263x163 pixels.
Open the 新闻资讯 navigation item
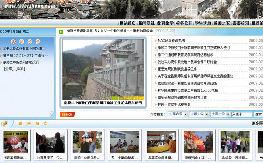pos(146,23)
